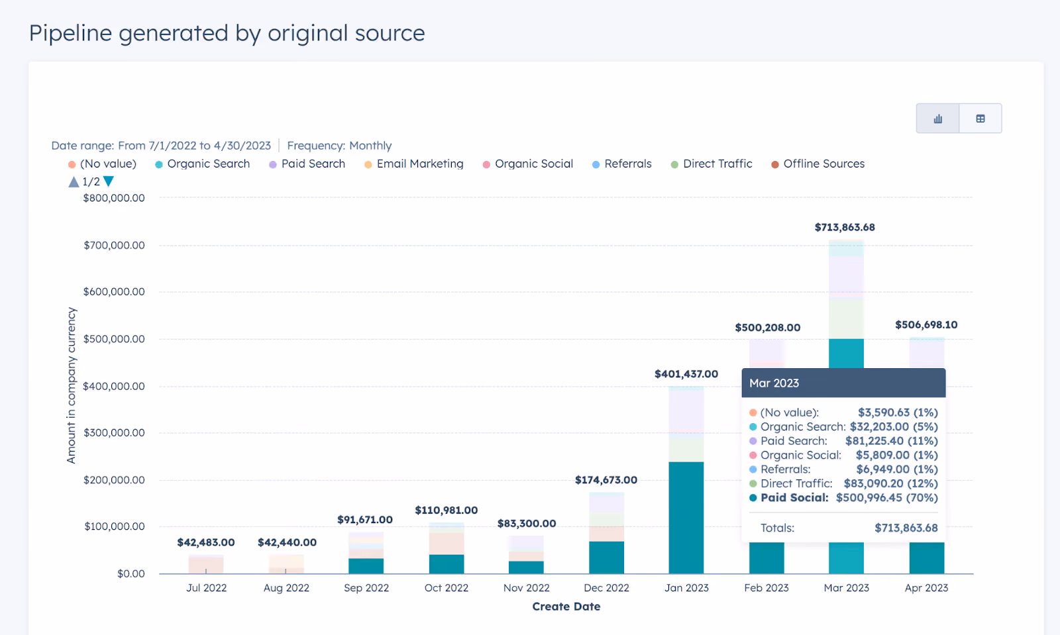Click the Organic Search row in tooltip
1060x635 pixels.
pyautogui.click(x=844, y=427)
